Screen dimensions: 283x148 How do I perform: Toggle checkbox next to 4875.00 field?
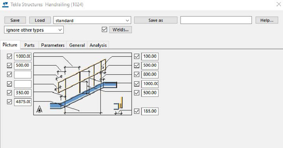click(9, 102)
